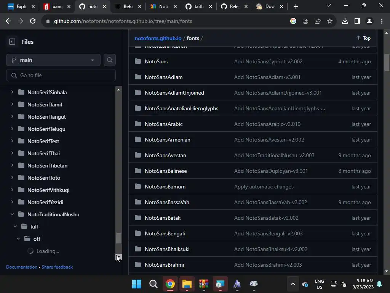Click the file tree scrollbar thumb
The width and height of the screenshot is (390, 293).
tap(119, 238)
